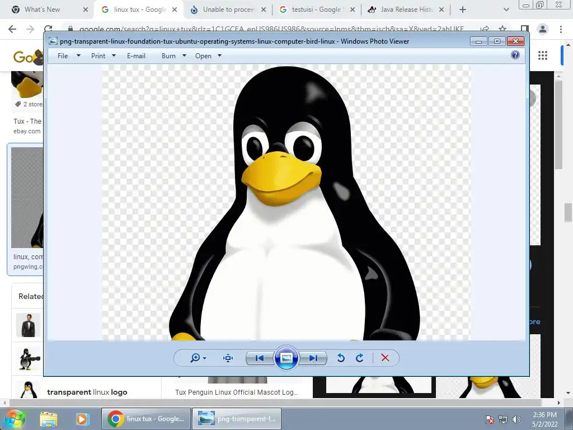Expand the File dropdown arrow

tap(78, 55)
